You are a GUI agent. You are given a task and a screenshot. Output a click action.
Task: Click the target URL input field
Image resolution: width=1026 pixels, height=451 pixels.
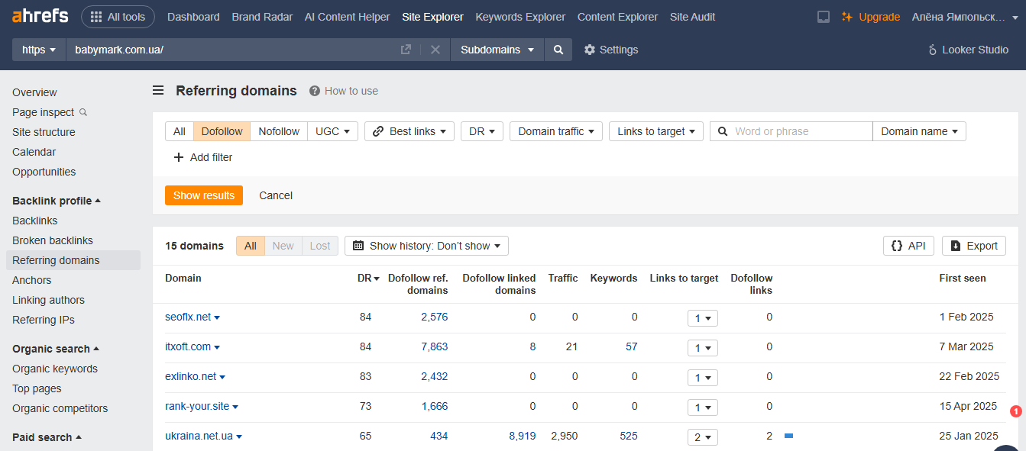(x=233, y=50)
